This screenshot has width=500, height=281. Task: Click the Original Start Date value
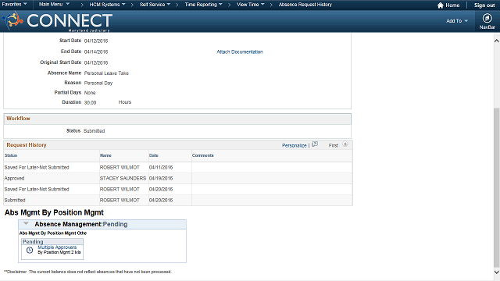pyautogui.click(x=96, y=62)
